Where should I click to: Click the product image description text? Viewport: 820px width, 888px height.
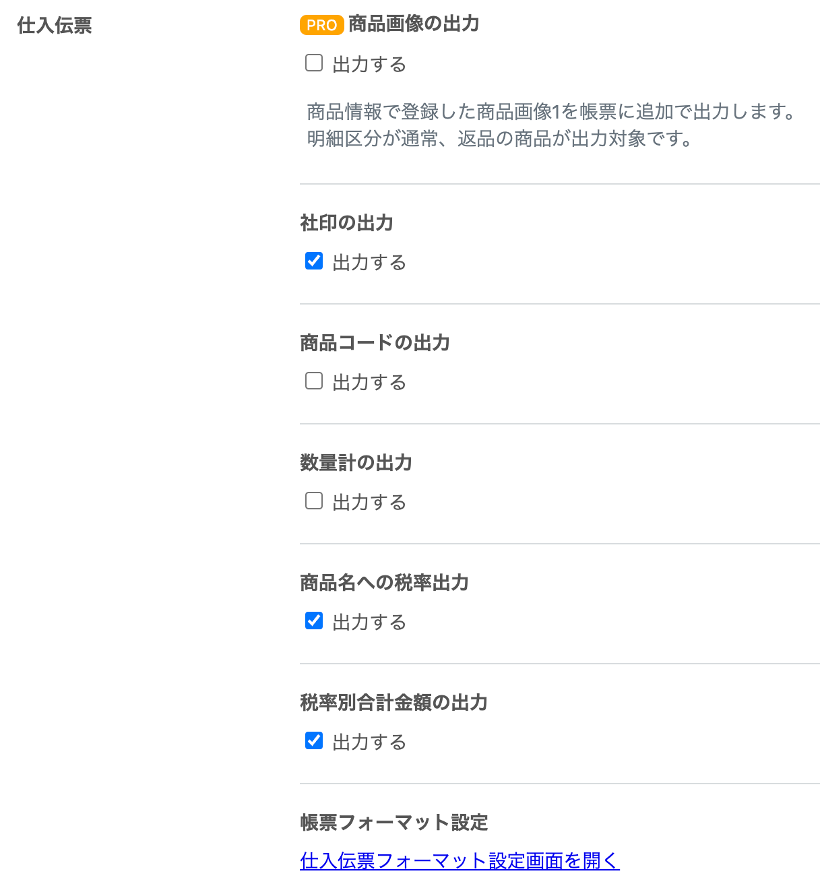(551, 125)
